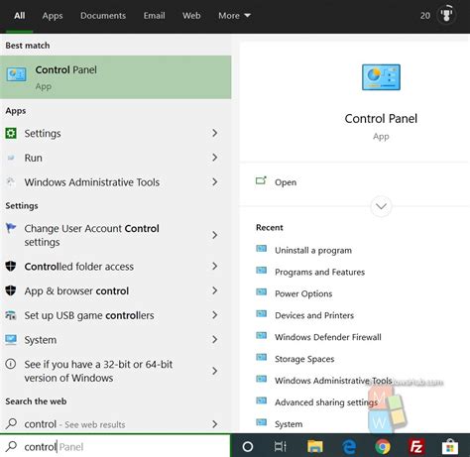This screenshot has width=470, height=457.
Task: Expand the Controlled folder access arrow
Action: 215,266
